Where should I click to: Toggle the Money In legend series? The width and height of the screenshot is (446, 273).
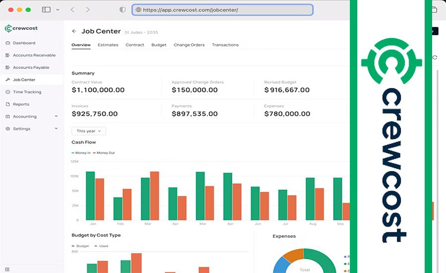(x=81, y=153)
